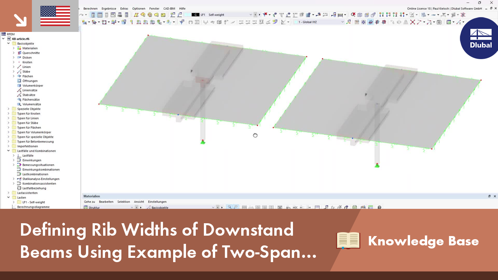Open the Berechnen menu
This screenshot has height=280, width=498.
coord(90,8)
